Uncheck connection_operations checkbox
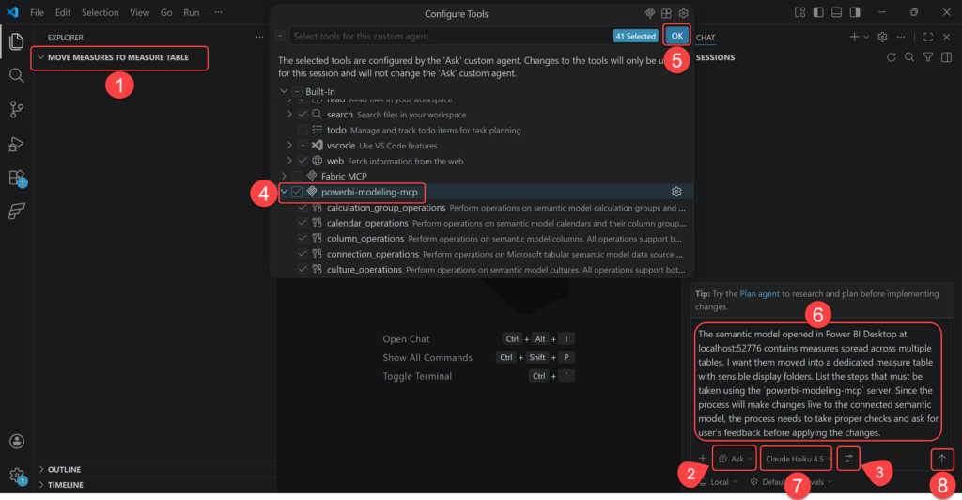 pyautogui.click(x=303, y=254)
